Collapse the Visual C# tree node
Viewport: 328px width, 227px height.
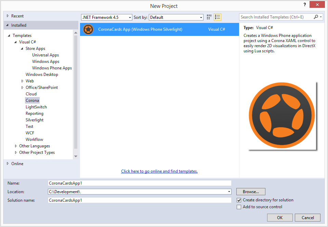pyautogui.click(x=15, y=42)
